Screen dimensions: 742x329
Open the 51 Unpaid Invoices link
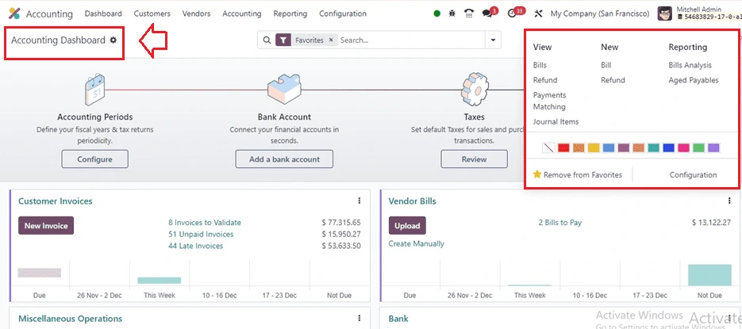tap(201, 235)
